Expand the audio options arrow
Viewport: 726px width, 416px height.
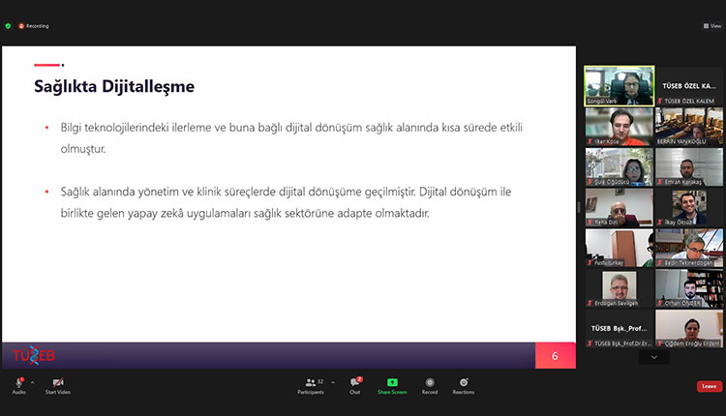pyautogui.click(x=32, y=382)
